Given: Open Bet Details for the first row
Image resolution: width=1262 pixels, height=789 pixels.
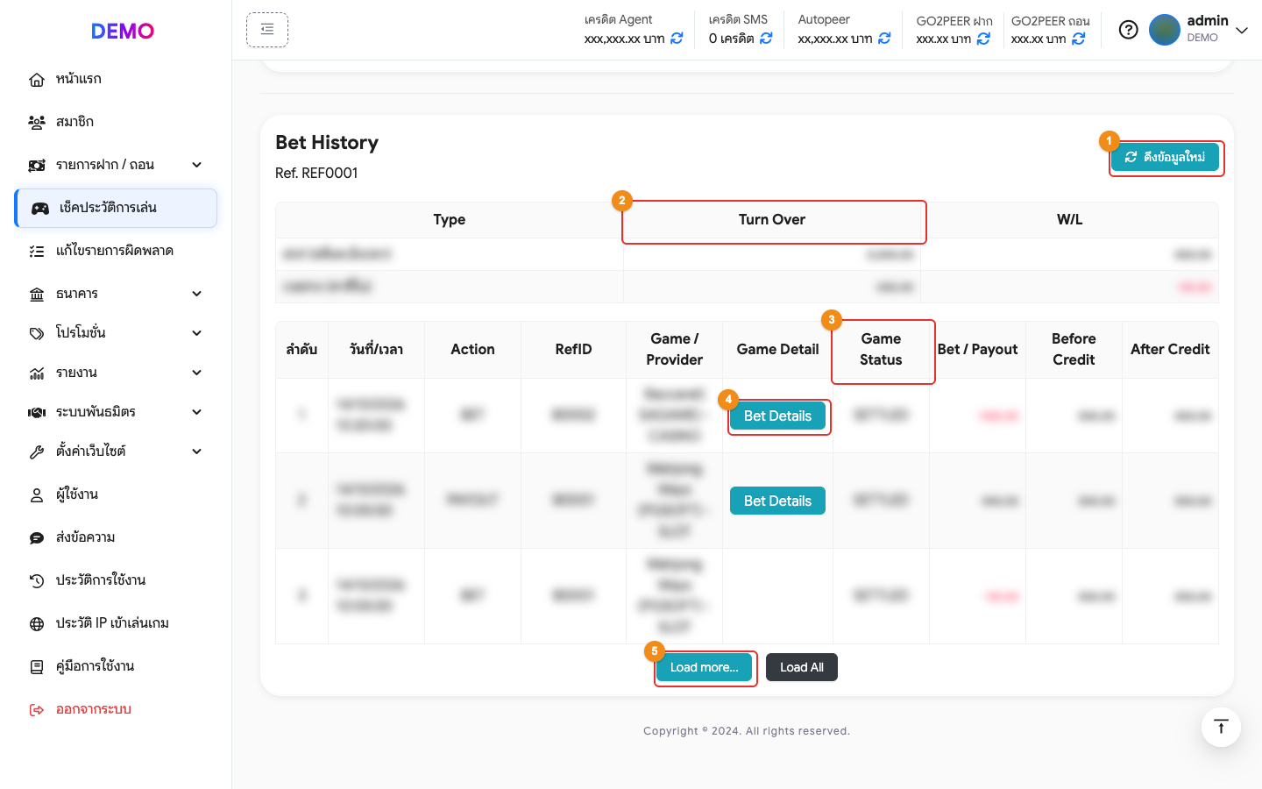Looking at the screenshot, I should 777,416.
